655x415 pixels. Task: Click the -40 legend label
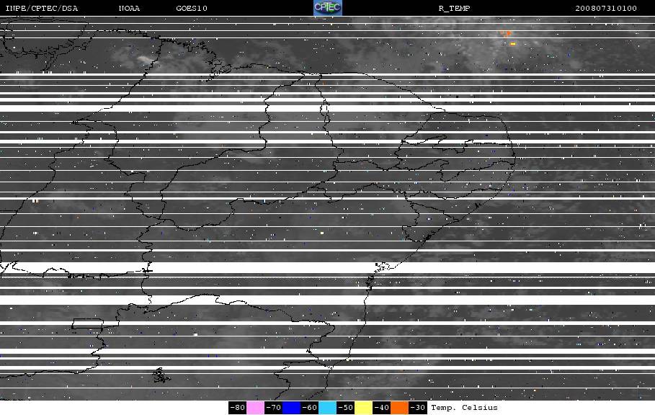coord(381,408)
